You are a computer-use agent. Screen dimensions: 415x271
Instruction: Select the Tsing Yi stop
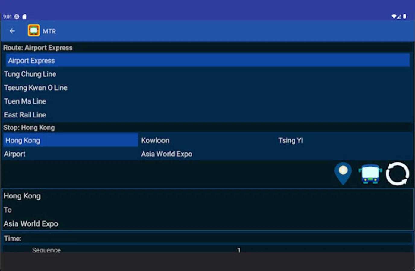pos(345,140)
